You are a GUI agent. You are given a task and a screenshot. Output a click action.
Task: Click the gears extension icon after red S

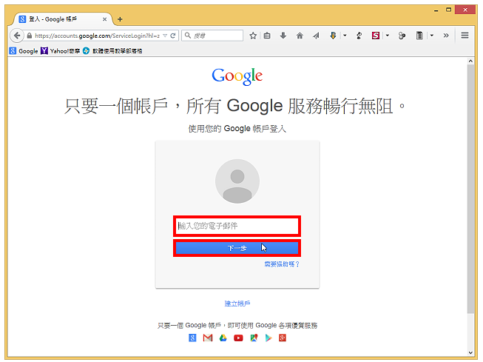[x=402, y=36]
